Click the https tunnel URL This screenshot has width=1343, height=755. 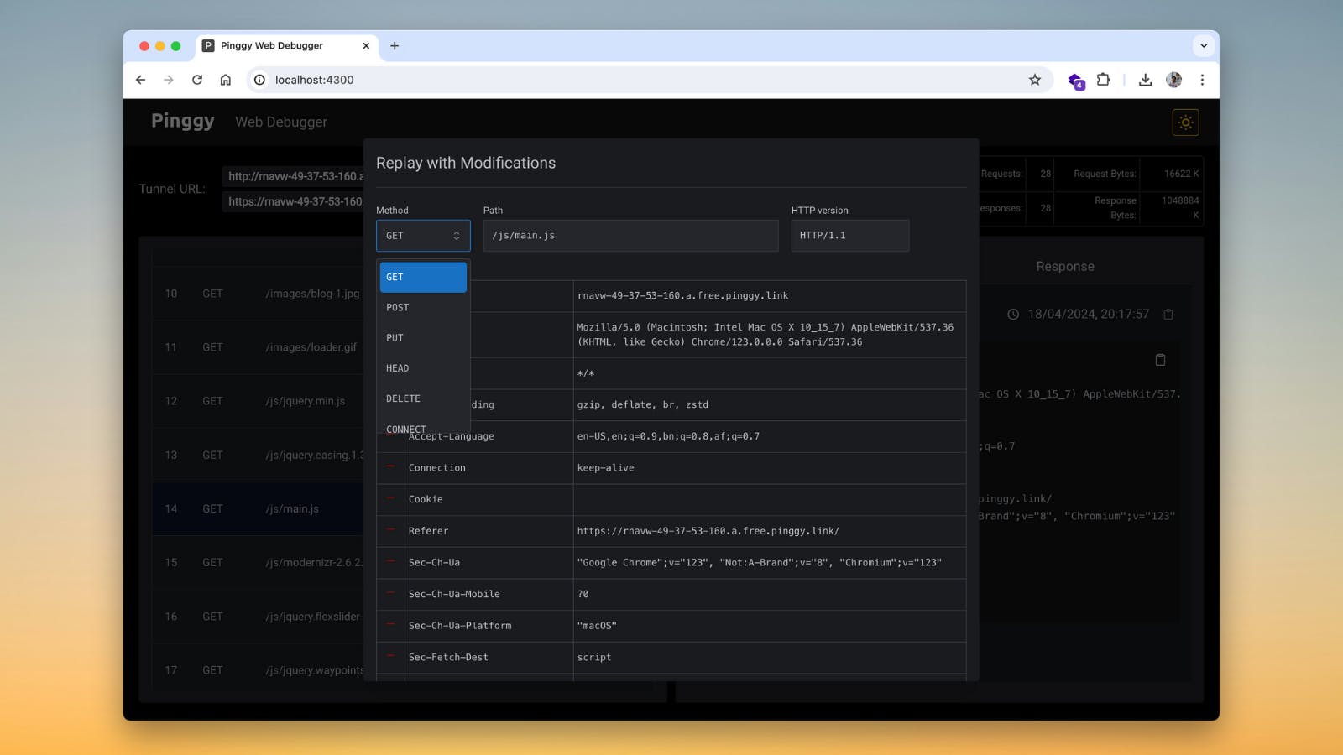pos(293,201)
